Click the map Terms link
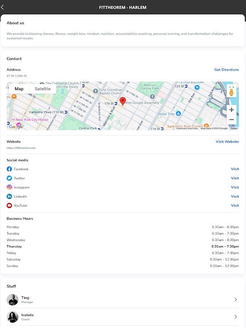246x328 pixels. pyautogui.click(x=234, y=128)
